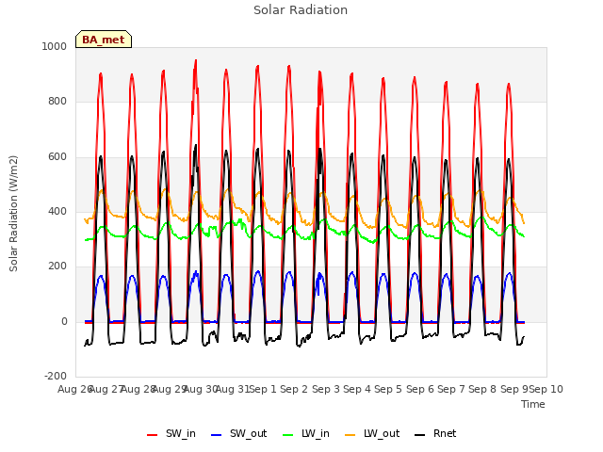This screenshot has width=603, height=452.
Task: Click the Solar Radiation chart title
Action: coord(301,10)
